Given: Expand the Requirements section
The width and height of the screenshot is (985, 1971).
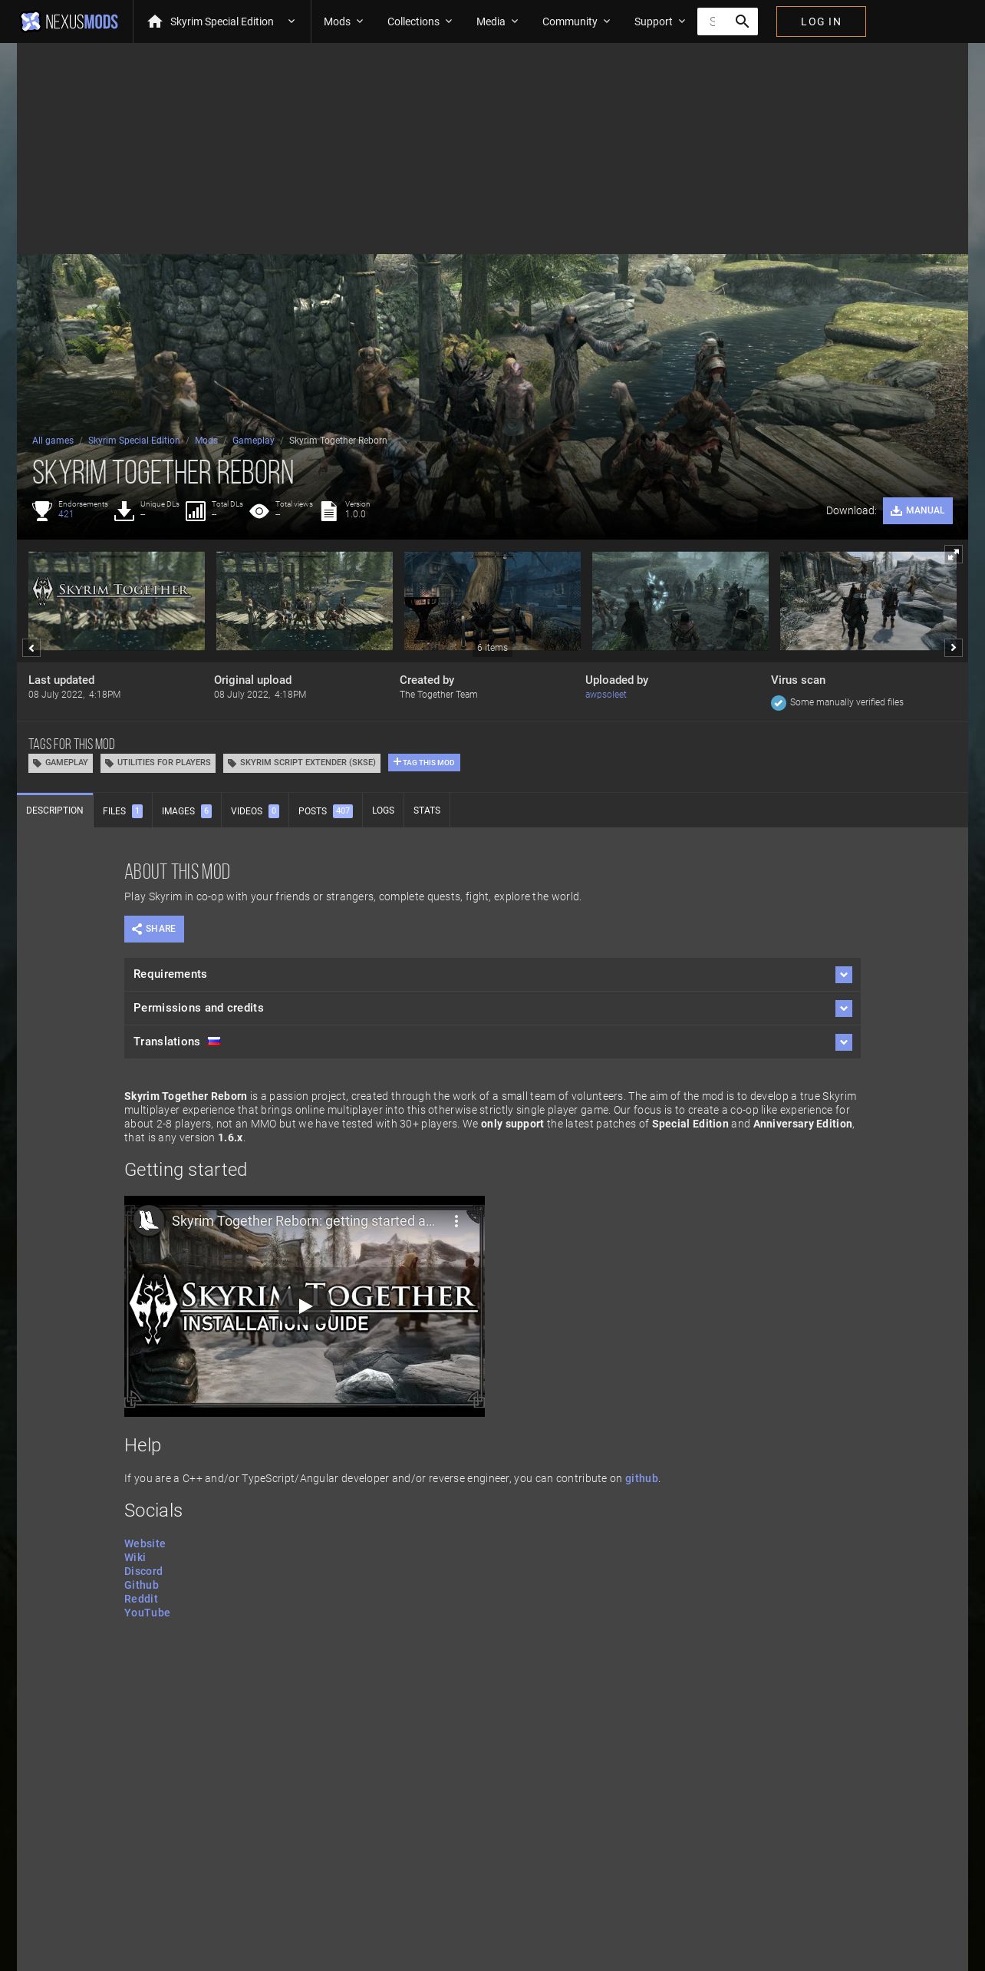Looking at the screenshot, I should [x=492, y=974].
